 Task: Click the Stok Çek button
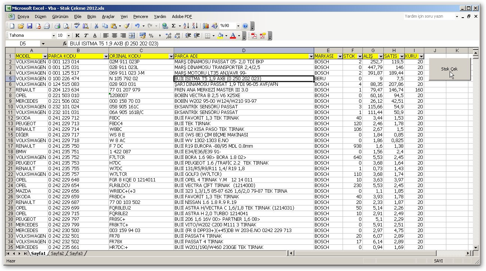[x=449, y=69]
